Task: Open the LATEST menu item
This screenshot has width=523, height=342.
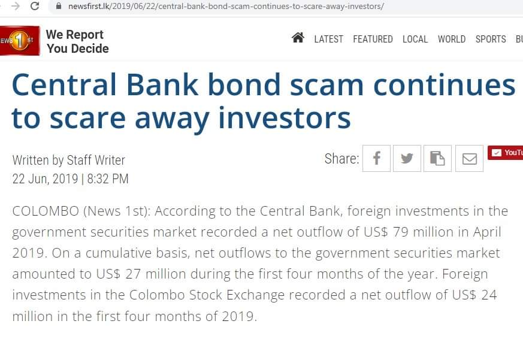Action: point(328,40)
